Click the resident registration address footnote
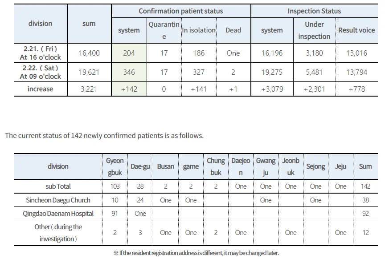 [196, 253]
